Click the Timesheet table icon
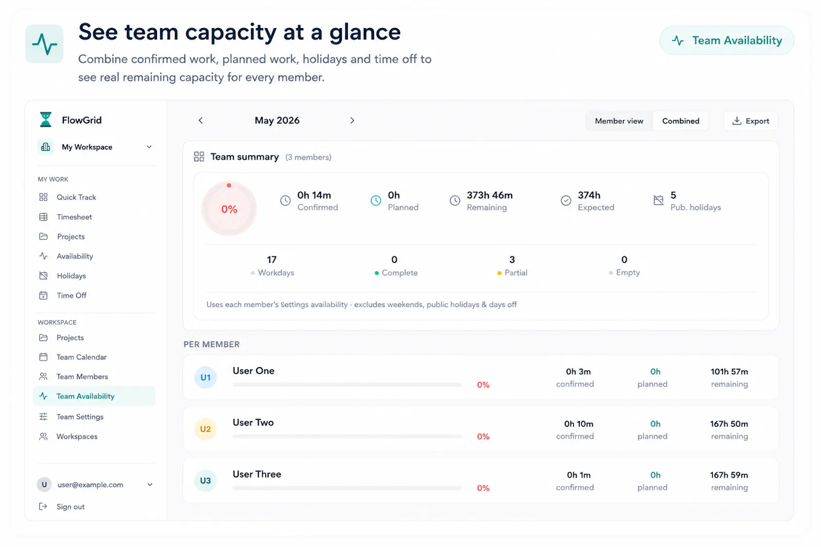Screen dimensions: 821x547 click(x=44, y=217)
